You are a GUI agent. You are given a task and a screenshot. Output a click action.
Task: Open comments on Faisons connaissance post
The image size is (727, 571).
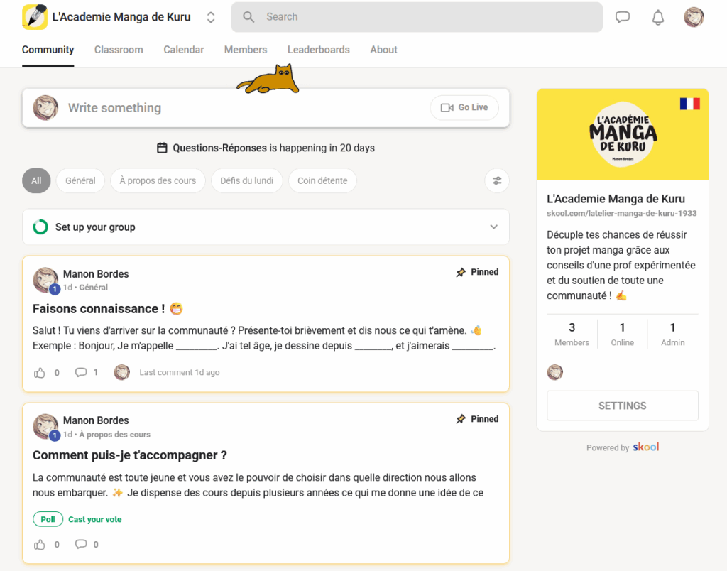point(81,372)
